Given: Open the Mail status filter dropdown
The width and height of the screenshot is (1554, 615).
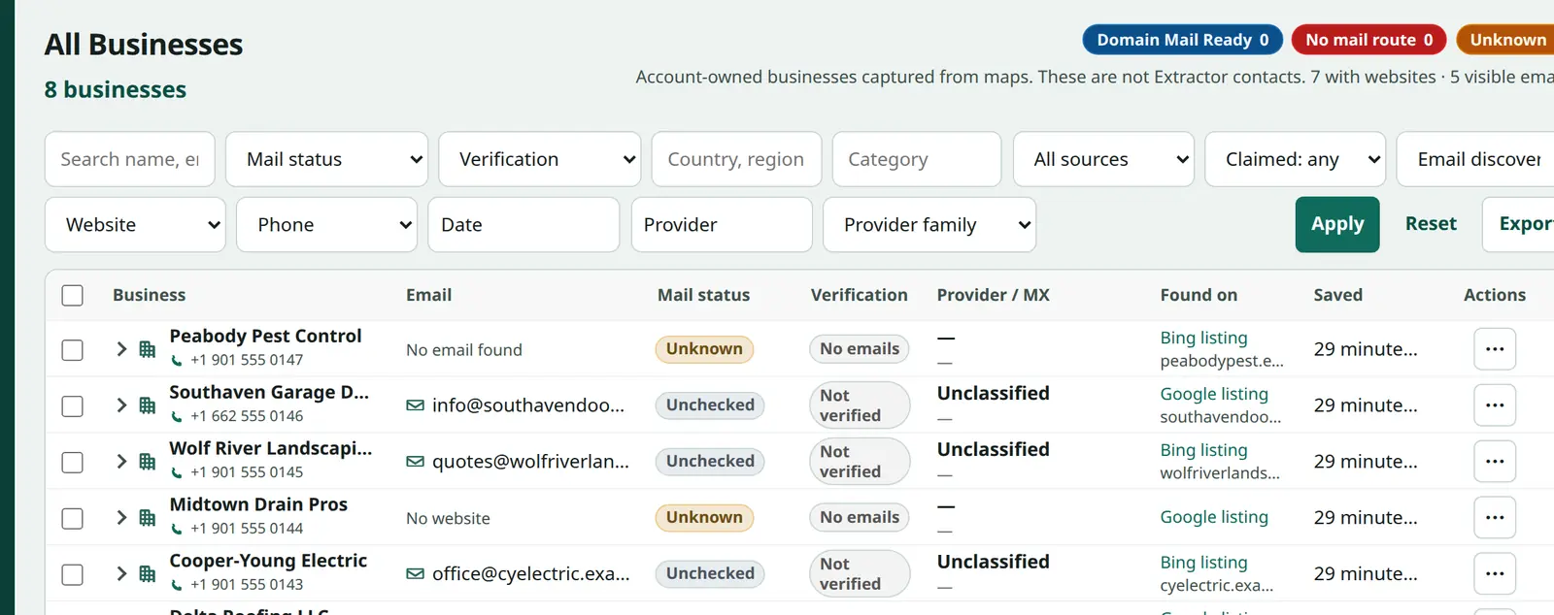Looking at the screenshot, I should point(327,159).
